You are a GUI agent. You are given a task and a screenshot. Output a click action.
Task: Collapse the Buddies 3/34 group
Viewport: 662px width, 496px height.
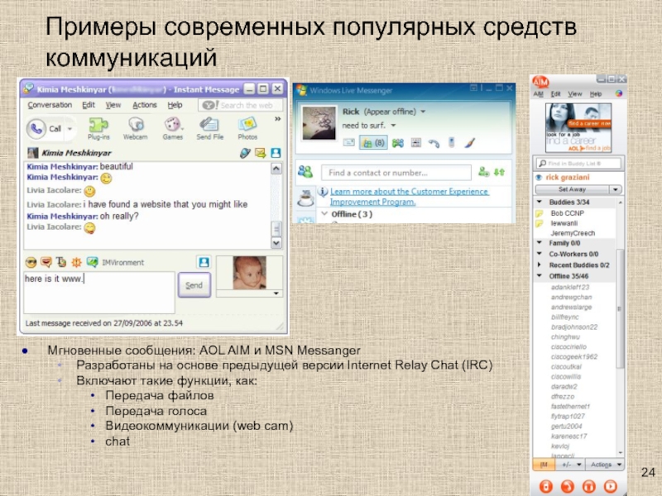540,202
